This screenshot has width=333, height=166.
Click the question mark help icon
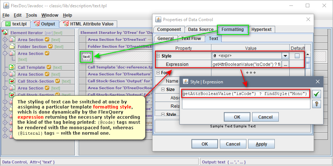(316, 104)
